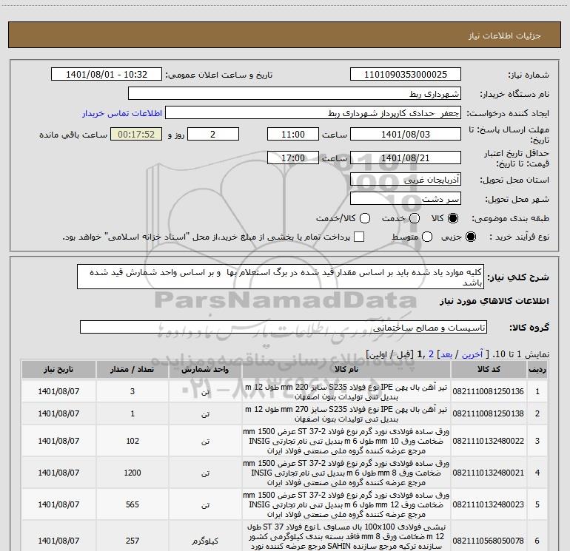This screenshot has height=551, width=570.
Task: Click the delivery city field سر دشت
Action: (x=406, y=199)
